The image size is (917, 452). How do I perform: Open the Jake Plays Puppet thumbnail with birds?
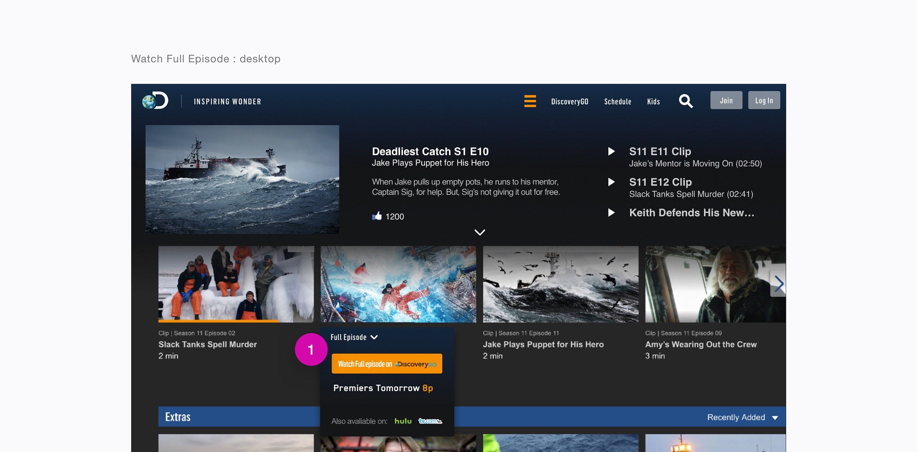[561, 284]
